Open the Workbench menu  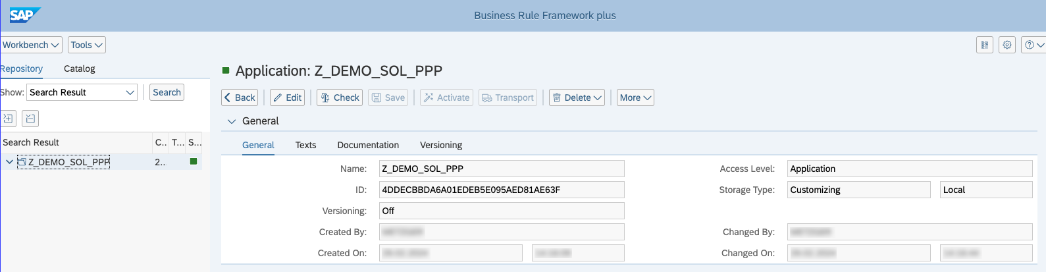31,45
